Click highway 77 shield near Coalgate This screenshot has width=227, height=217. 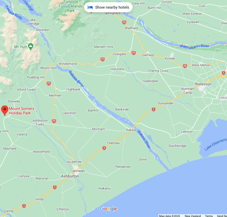tap(133, 53)
